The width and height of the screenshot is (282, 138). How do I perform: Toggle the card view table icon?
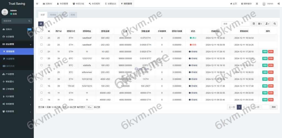pos(254,24)
